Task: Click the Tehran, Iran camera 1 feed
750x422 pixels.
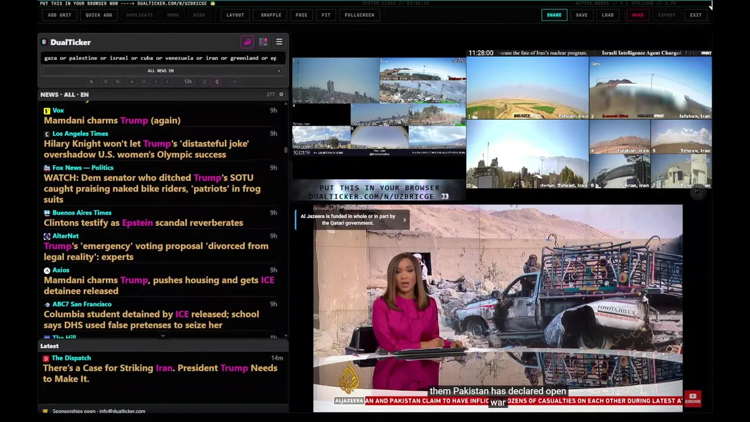Action: pos(527,88)
